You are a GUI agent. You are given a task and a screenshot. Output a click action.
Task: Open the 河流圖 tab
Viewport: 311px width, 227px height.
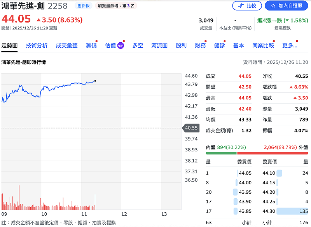159,45
